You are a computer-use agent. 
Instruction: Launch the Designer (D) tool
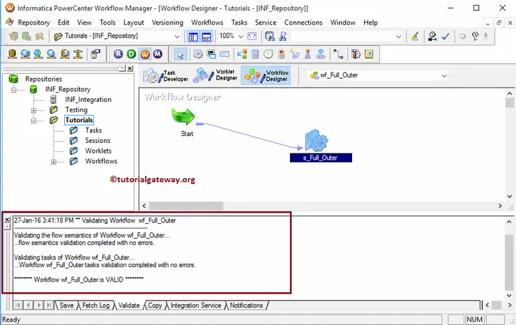[132, 54]
